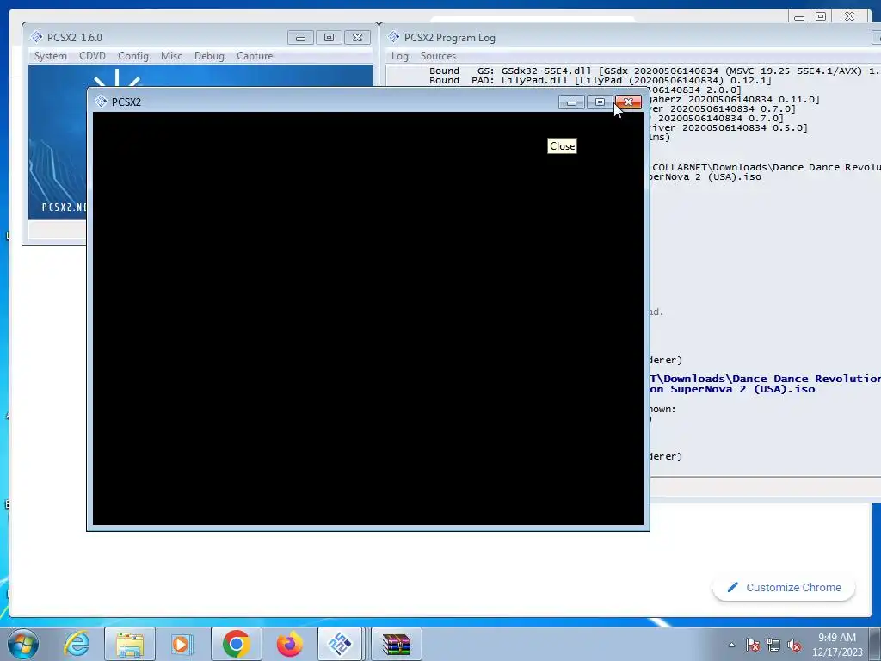Viewport: 881px width, 661px height.
Task: Maximize the PCSX2 1.6.0 main window
Action: pyautogui.click(x=329, y=38)
